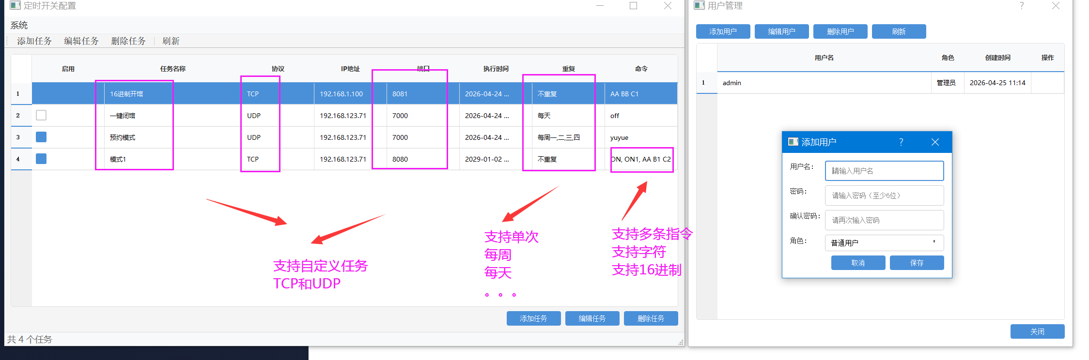Click the 操作 column header
The image size is (1089, 360).
[x=1047, y=58]
